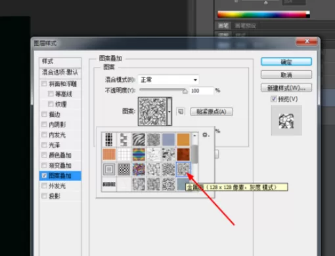
Task: Click the 贴紧原点(A) button
Action: click(x=212, y=112)
